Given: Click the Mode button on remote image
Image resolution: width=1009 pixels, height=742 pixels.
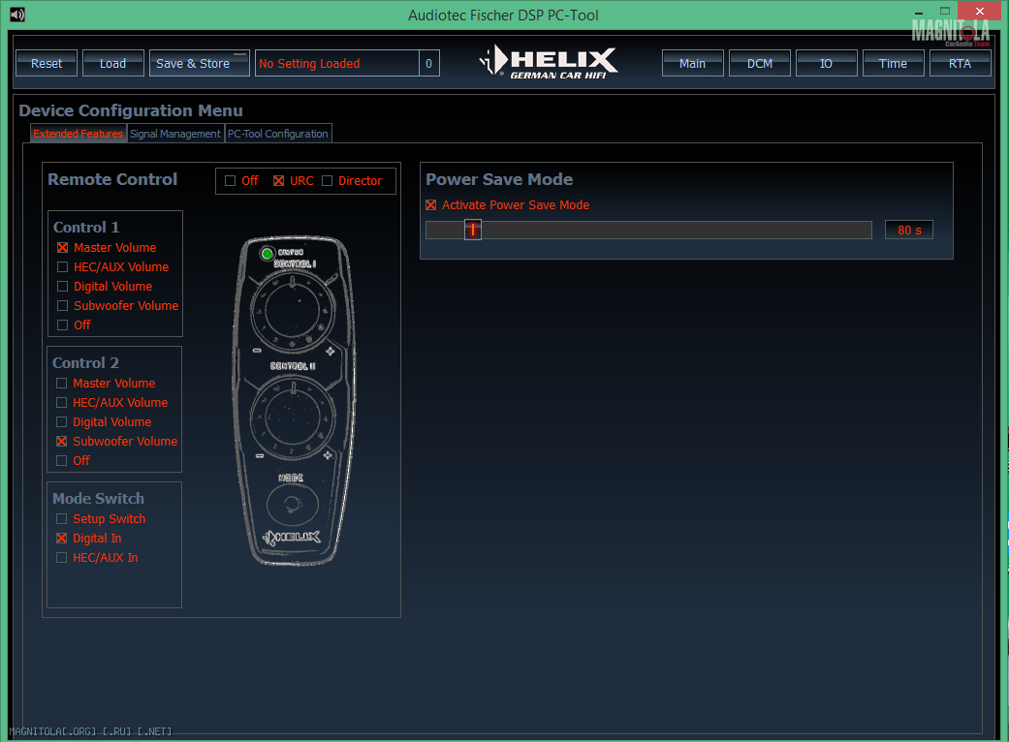Looking at the screenshot, I should [x=292, y=504].
